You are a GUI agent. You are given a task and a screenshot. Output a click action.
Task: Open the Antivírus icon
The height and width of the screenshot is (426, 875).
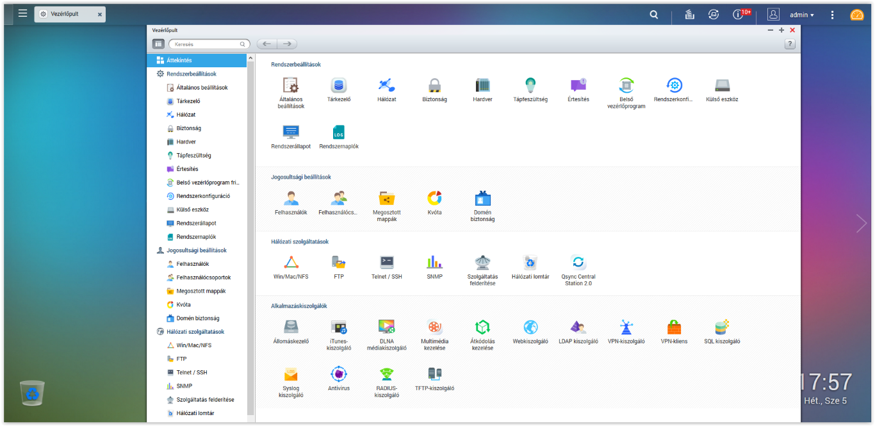pos(338,374)
